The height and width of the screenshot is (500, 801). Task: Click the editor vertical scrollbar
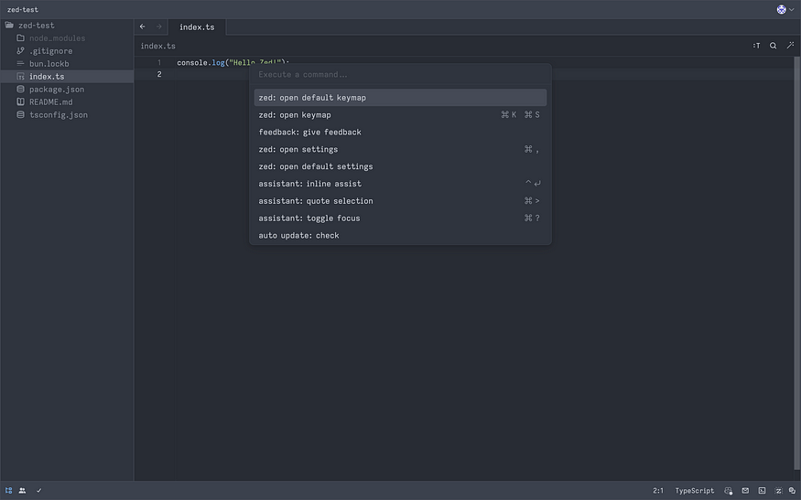(797, 262)
